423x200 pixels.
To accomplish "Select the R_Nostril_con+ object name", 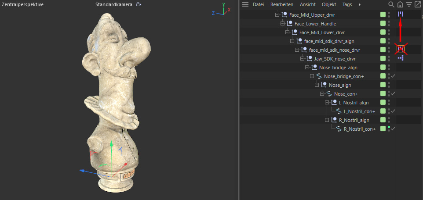I will (x=360, y=129).
